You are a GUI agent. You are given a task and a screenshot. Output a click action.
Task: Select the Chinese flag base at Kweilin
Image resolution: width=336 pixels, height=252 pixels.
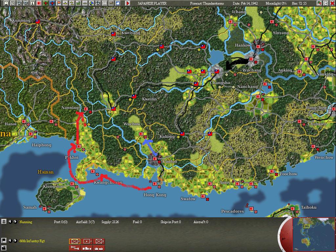coord(134,96)
